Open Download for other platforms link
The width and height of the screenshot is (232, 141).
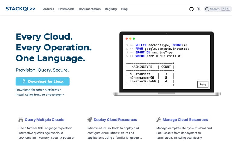[x=38, y=90]
